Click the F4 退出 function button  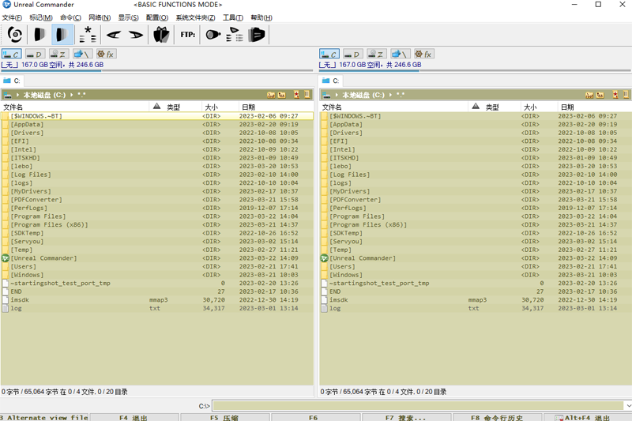click(x=134, y=417)
